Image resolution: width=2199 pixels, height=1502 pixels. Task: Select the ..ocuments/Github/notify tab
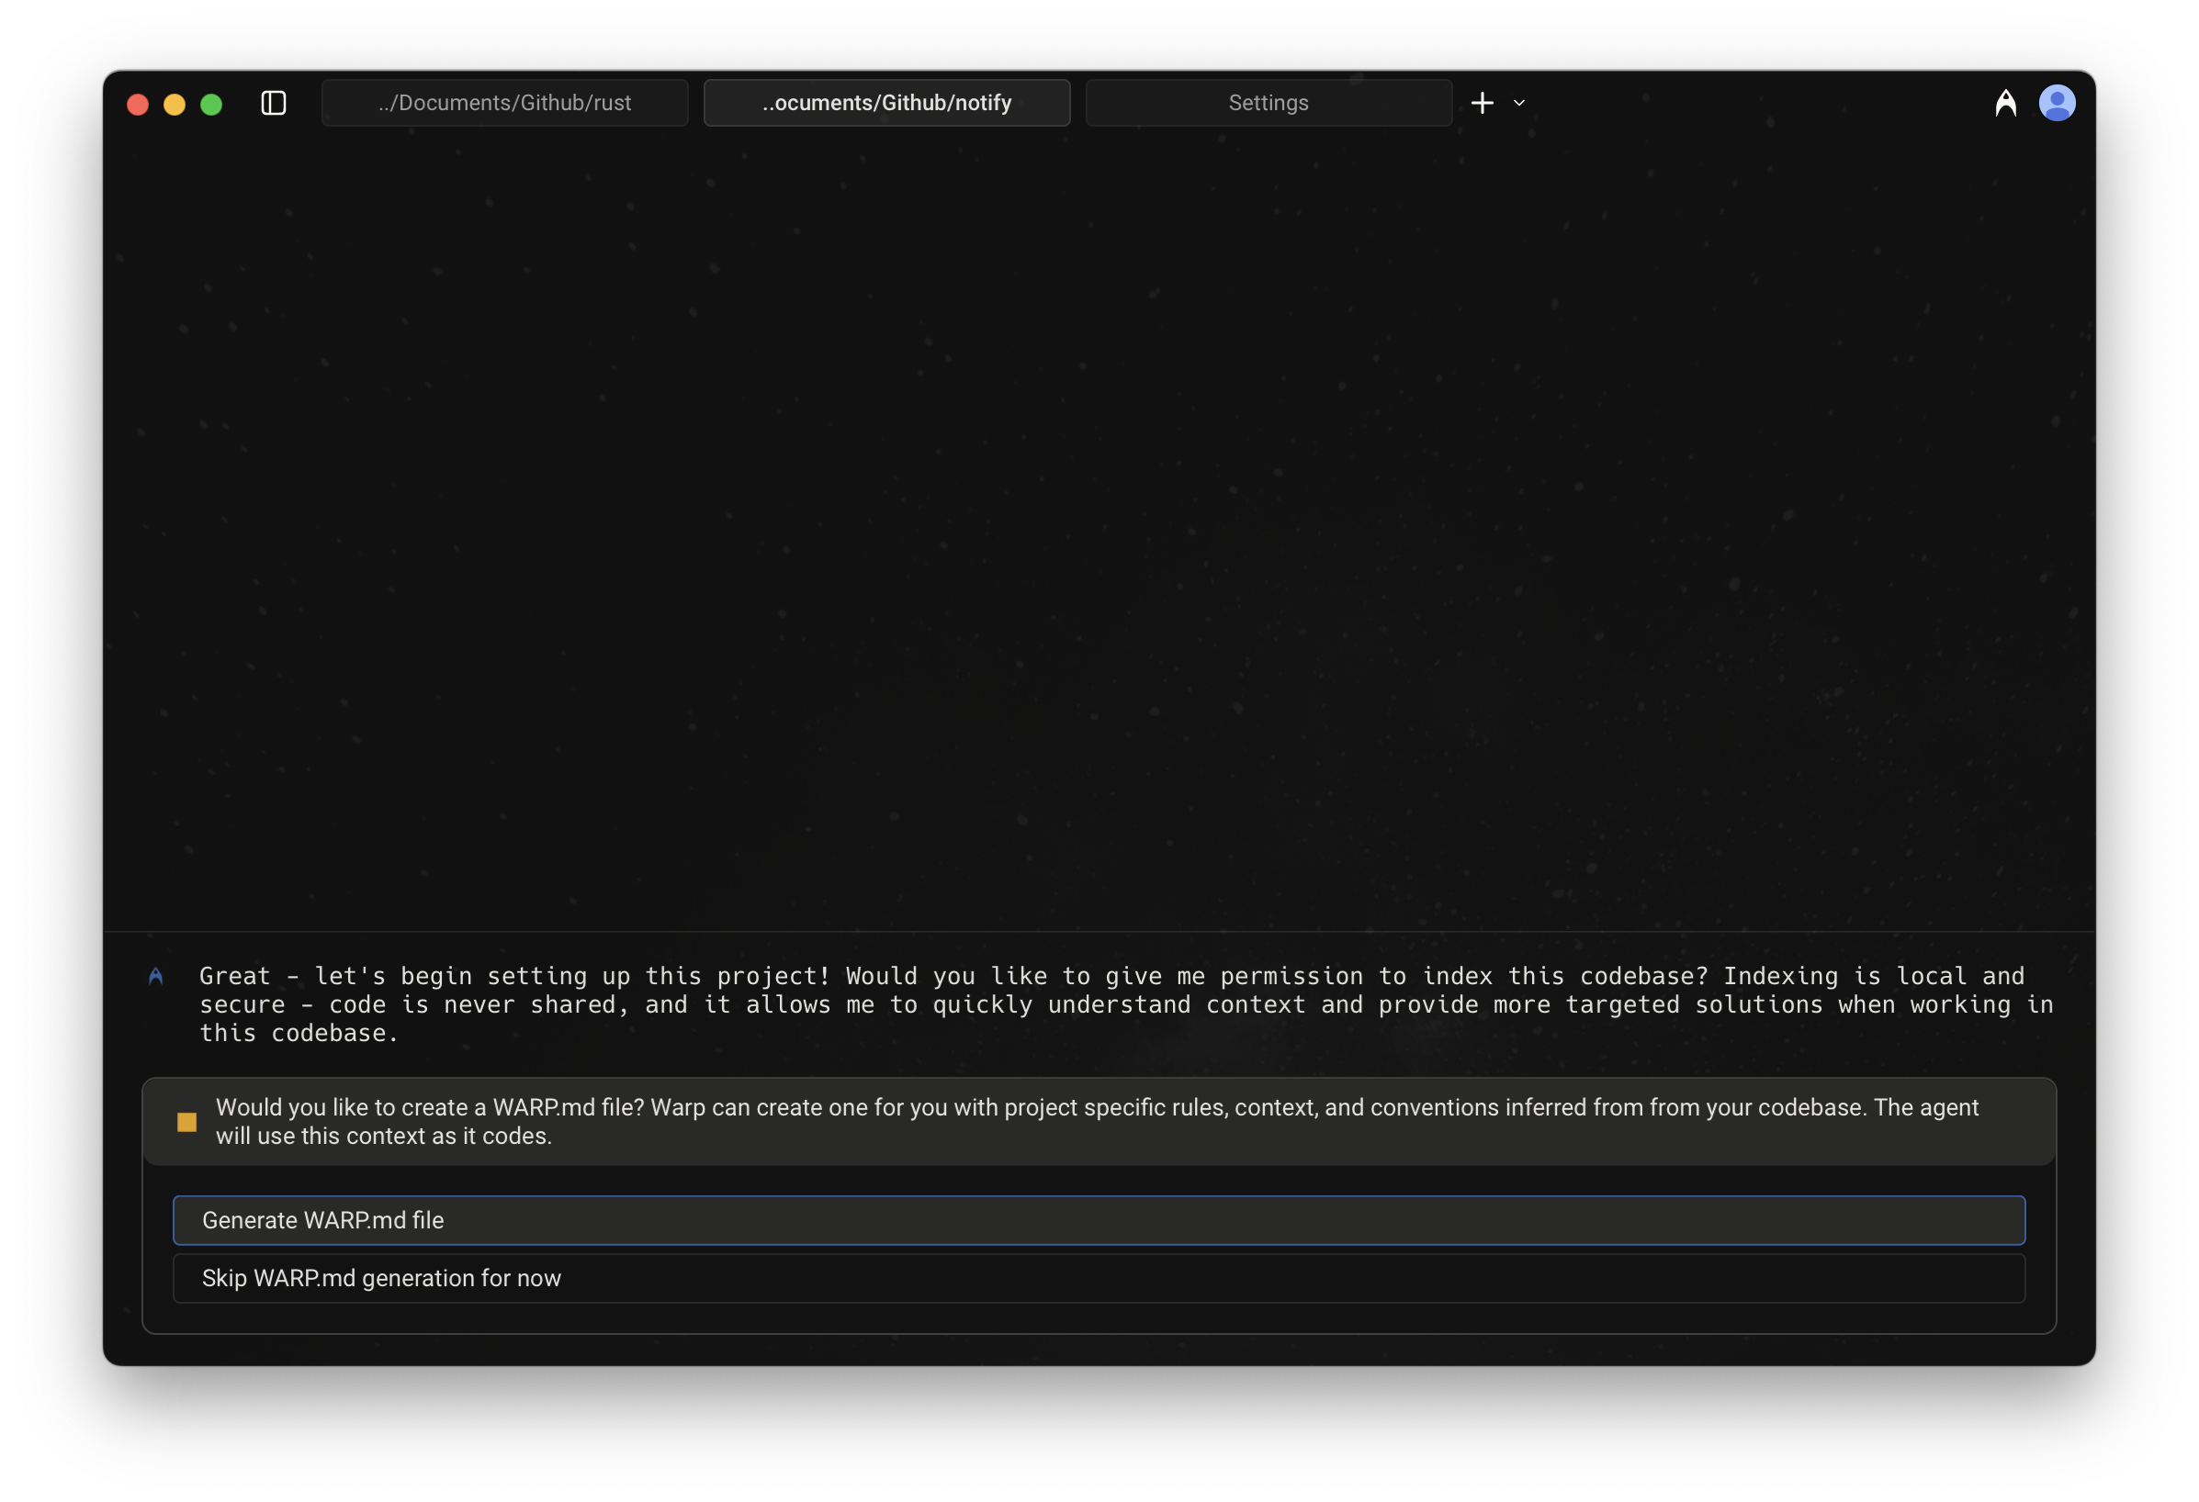tap(886, 103)
